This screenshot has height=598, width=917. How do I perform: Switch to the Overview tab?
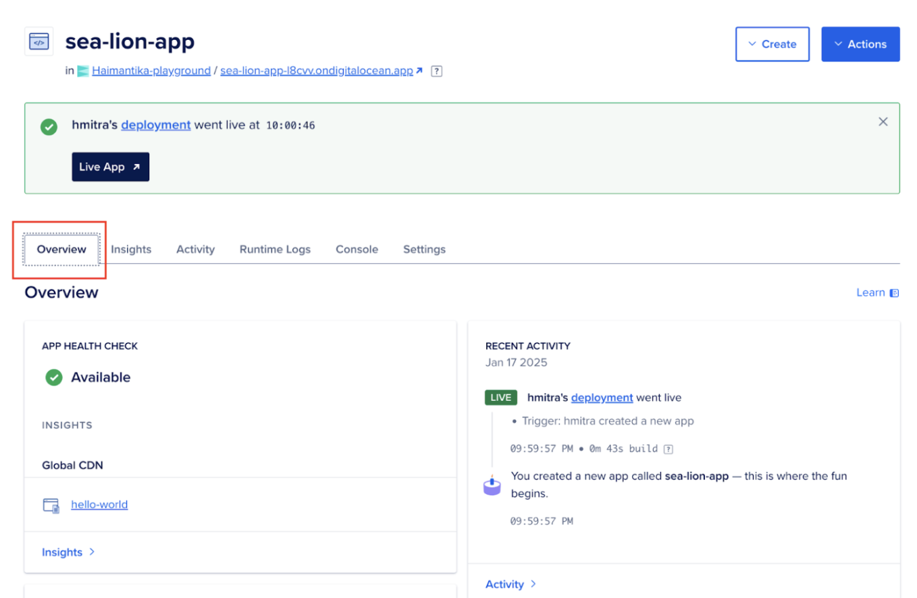click(x=61, y=249)
